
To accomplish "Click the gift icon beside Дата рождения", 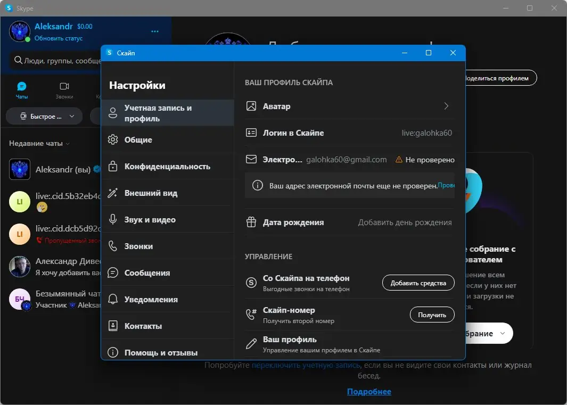I will click(x=251, y=222).
